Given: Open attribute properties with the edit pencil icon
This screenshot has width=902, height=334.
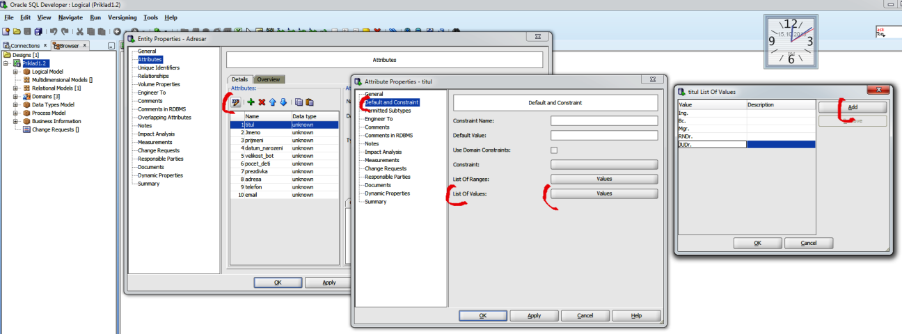Looking at the screenshot, I should point(237,102).
